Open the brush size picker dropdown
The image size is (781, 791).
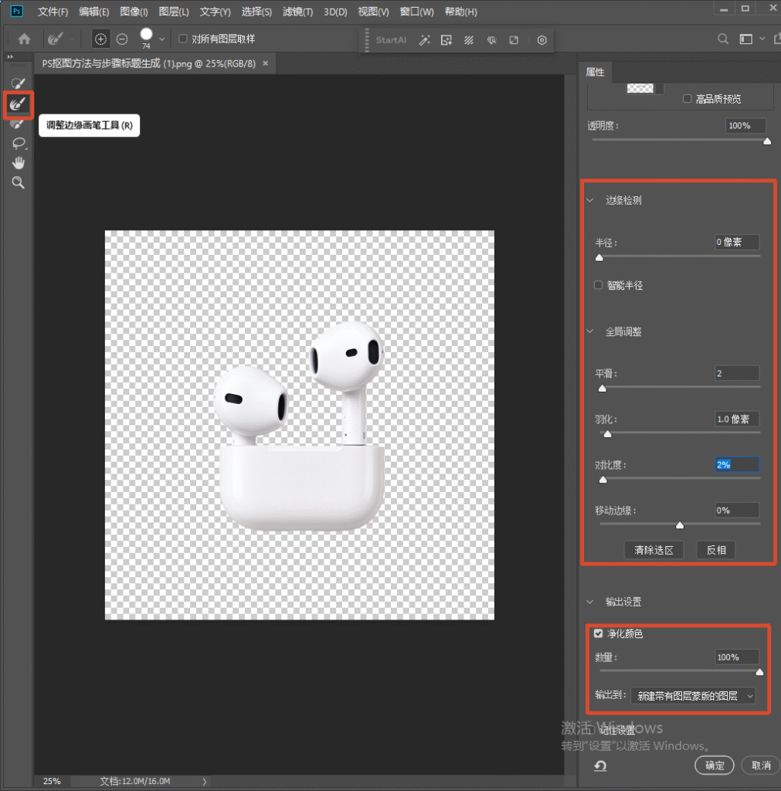point(162,39)
